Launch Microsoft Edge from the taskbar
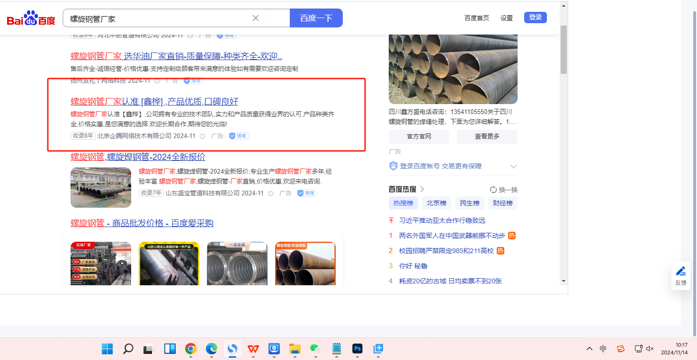This screenshot has height=360, width=697. click(211, 349)
